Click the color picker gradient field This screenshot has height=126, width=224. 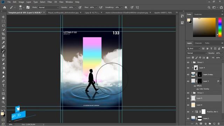coord(204,27)
